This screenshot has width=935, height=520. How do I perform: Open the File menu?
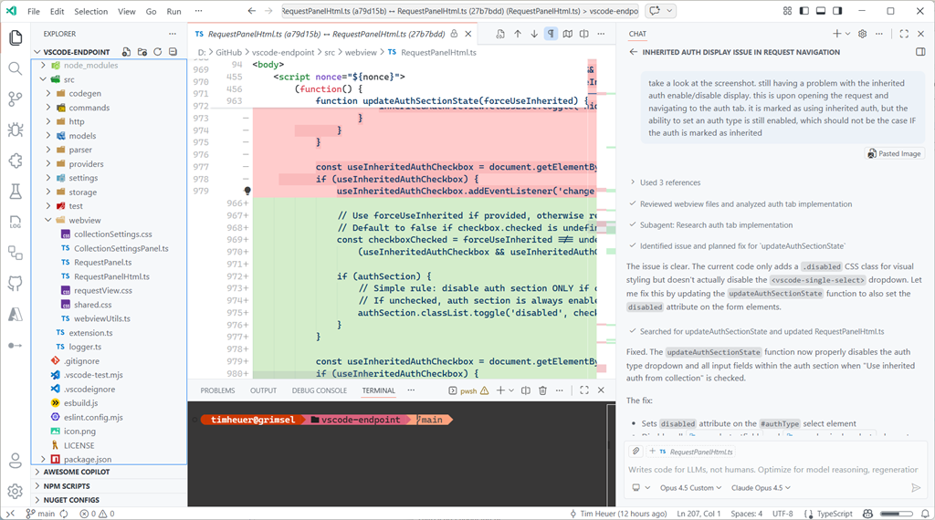tap(34, 11)
